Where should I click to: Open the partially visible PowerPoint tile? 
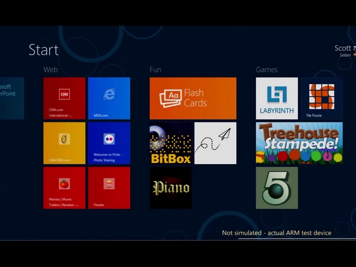[12, 98]
